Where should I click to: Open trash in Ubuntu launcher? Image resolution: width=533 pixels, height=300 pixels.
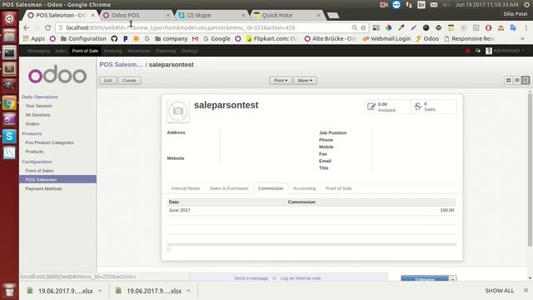coord(9,290)
